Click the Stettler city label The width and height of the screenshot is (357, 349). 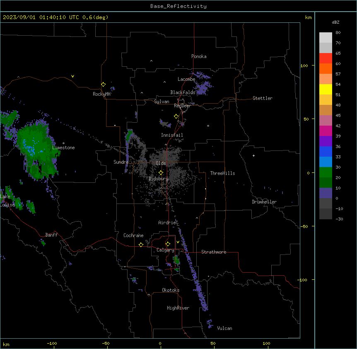[x=263, y=98]
